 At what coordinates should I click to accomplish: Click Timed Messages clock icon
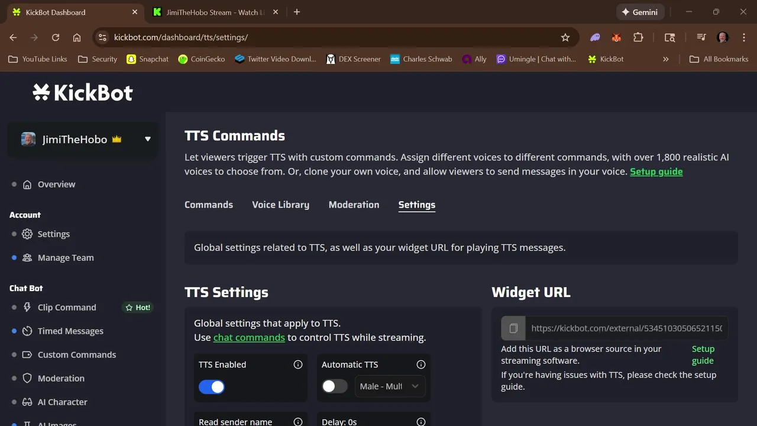coord(27,331)
